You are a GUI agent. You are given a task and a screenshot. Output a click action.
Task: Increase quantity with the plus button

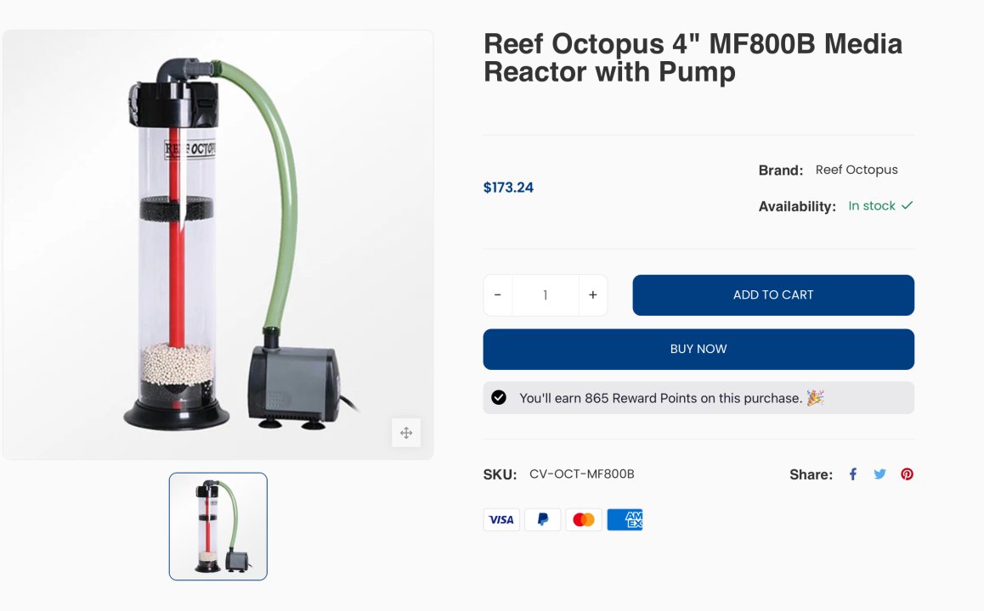click(x=592, y=295)
